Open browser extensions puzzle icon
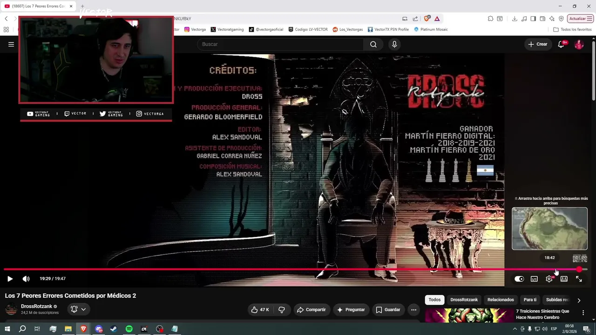 click(490, 19)
